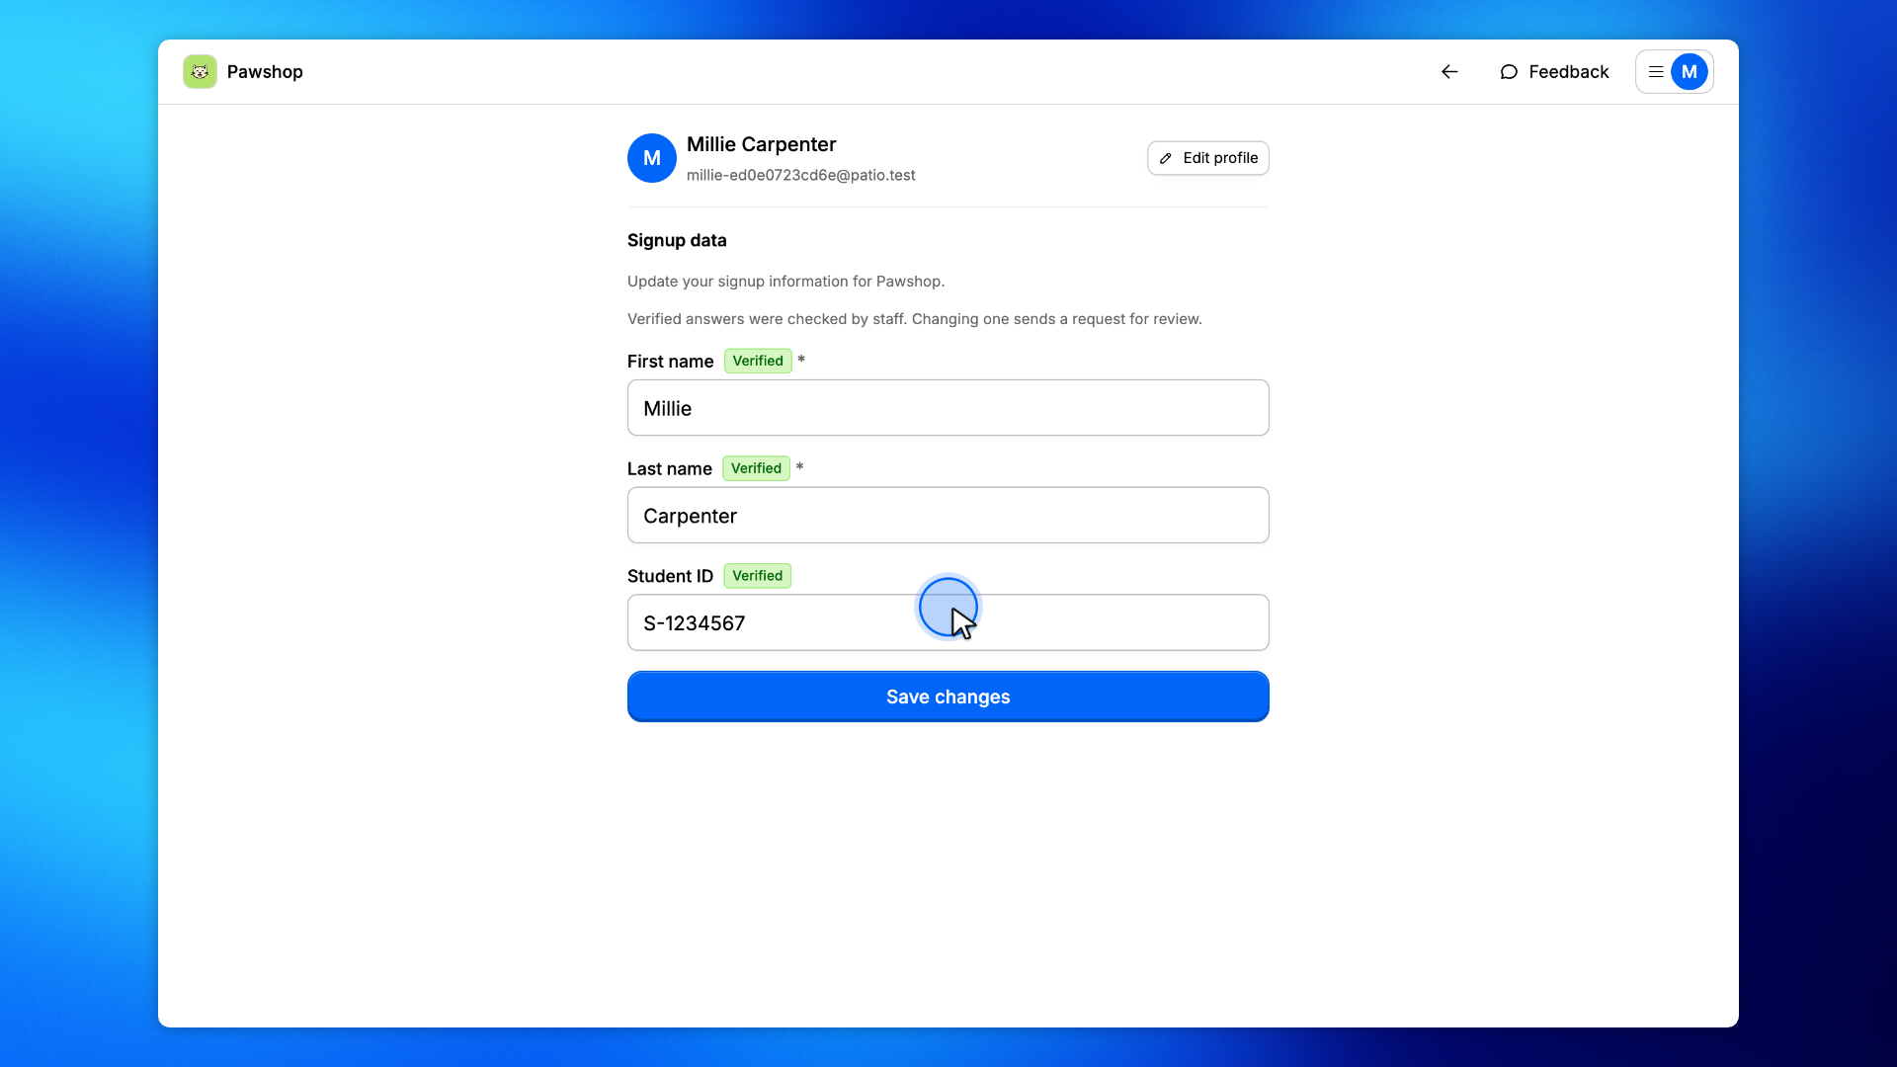Open the Feedback button
The height and width of the screenshot is (1067, 1897).
tap(1554, 72)
